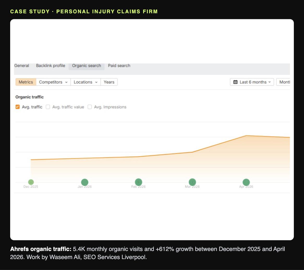This screenshot has height=270, width=304.
Task: Click the Ahrefs organic traffic caption
Action: [x=148, y=253]
